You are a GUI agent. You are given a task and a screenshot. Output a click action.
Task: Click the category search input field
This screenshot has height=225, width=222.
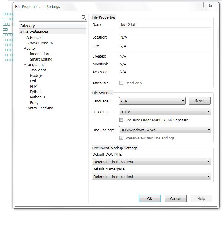tap(50, 17)
